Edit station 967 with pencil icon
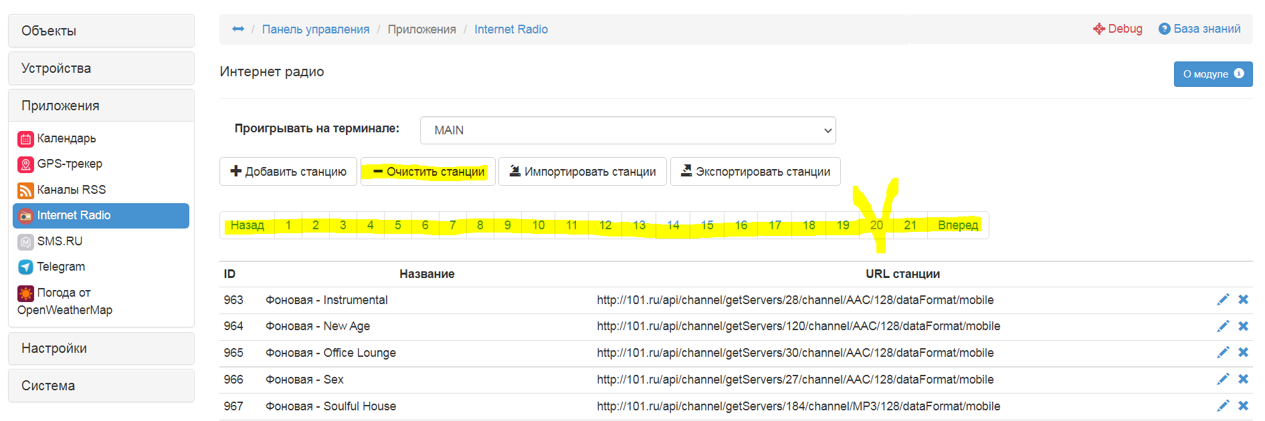The width and height of the screenshot is (1265, 421). 1223,406
